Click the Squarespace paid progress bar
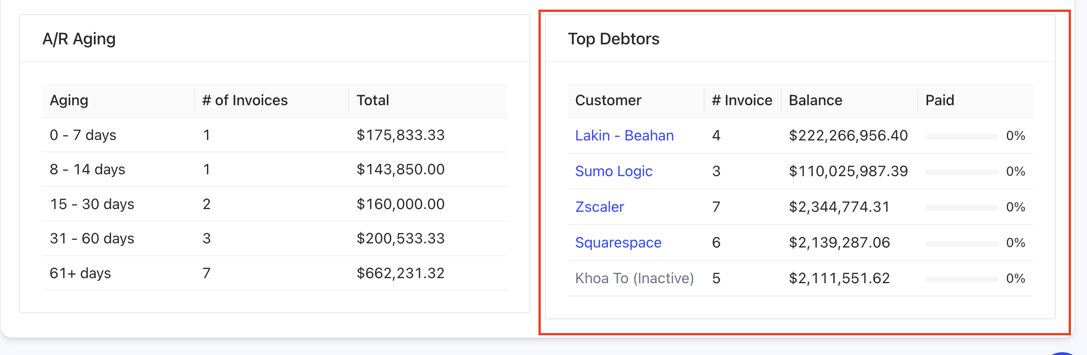This screenshot has height=355, width=1087. click(x=961, y=243)
